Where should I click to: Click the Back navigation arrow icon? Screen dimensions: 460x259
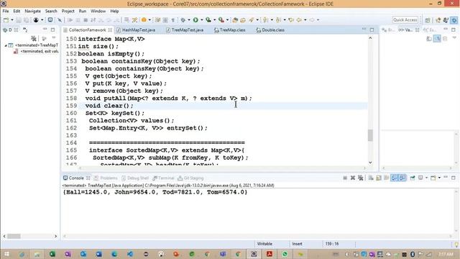tap(299, 20)
